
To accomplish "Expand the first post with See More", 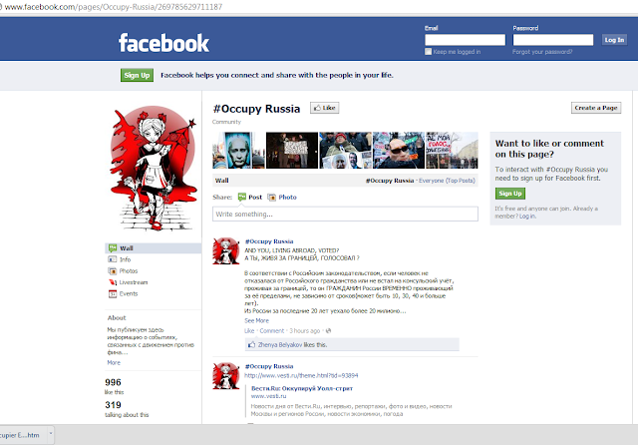I will pyautogui.click(x=256, y=320).
